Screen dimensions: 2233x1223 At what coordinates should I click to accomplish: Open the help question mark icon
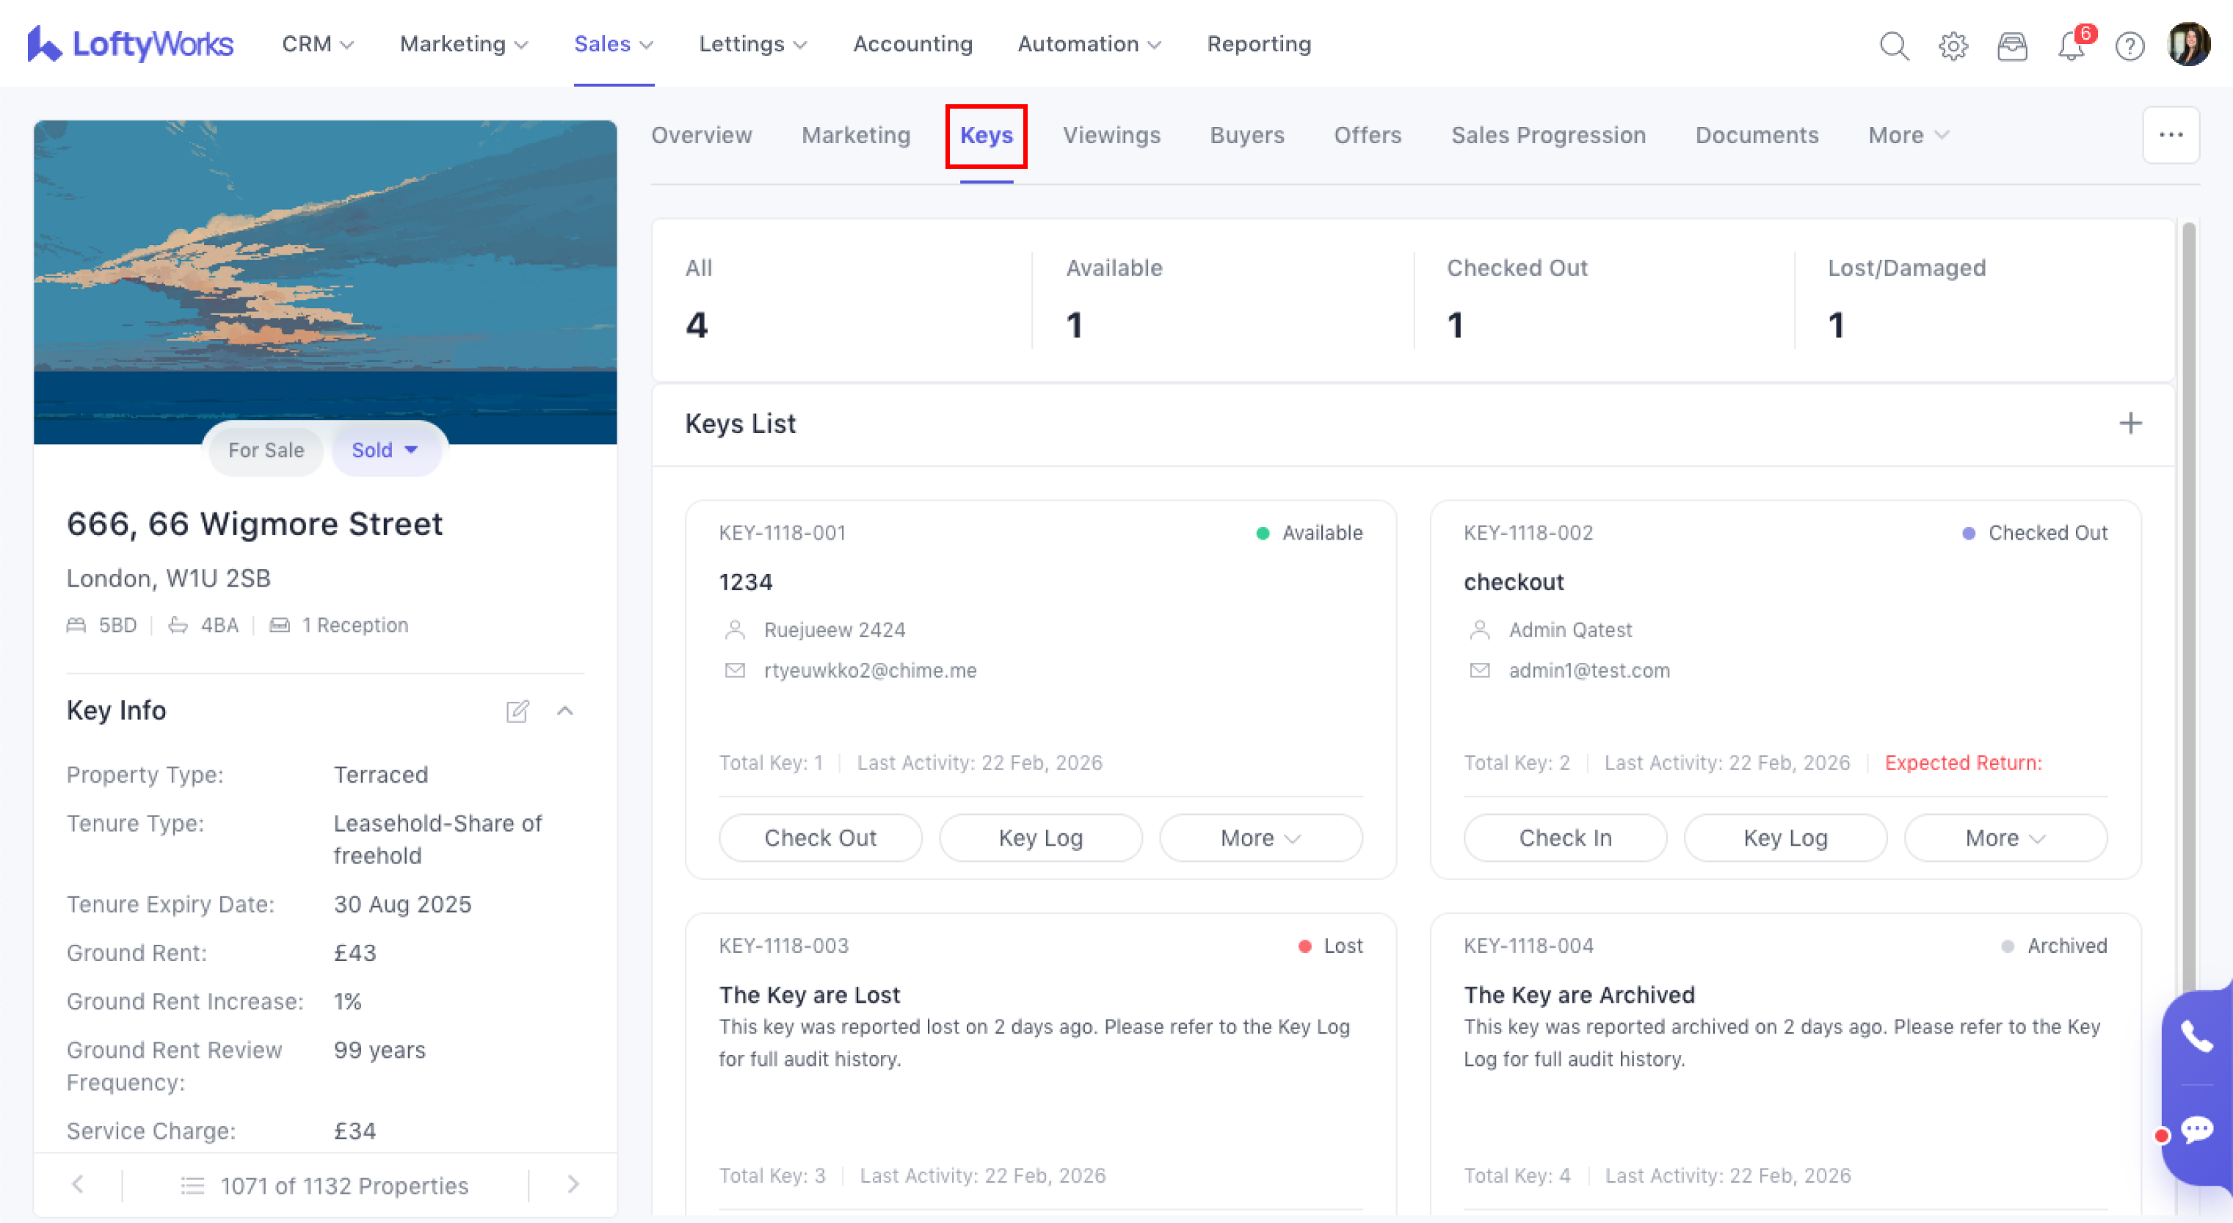click(x=2129, y=45)
